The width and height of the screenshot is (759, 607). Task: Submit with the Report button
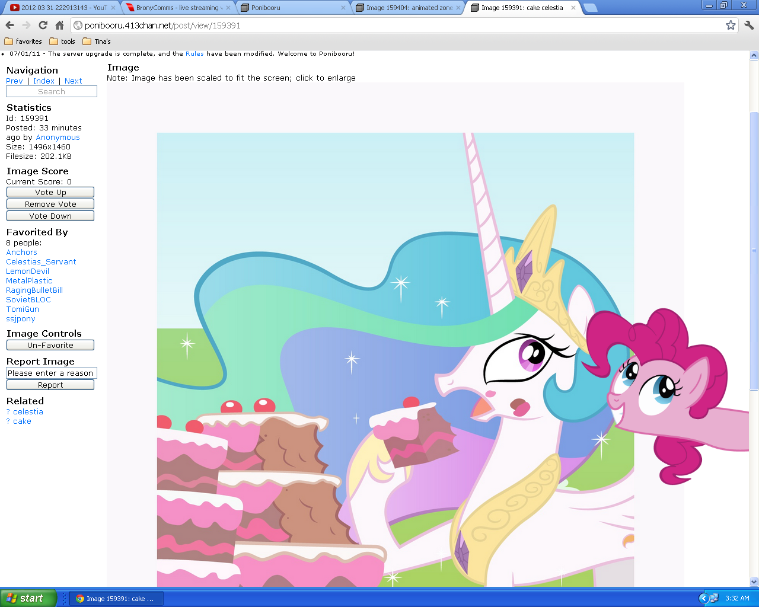(x=50, y=385)
